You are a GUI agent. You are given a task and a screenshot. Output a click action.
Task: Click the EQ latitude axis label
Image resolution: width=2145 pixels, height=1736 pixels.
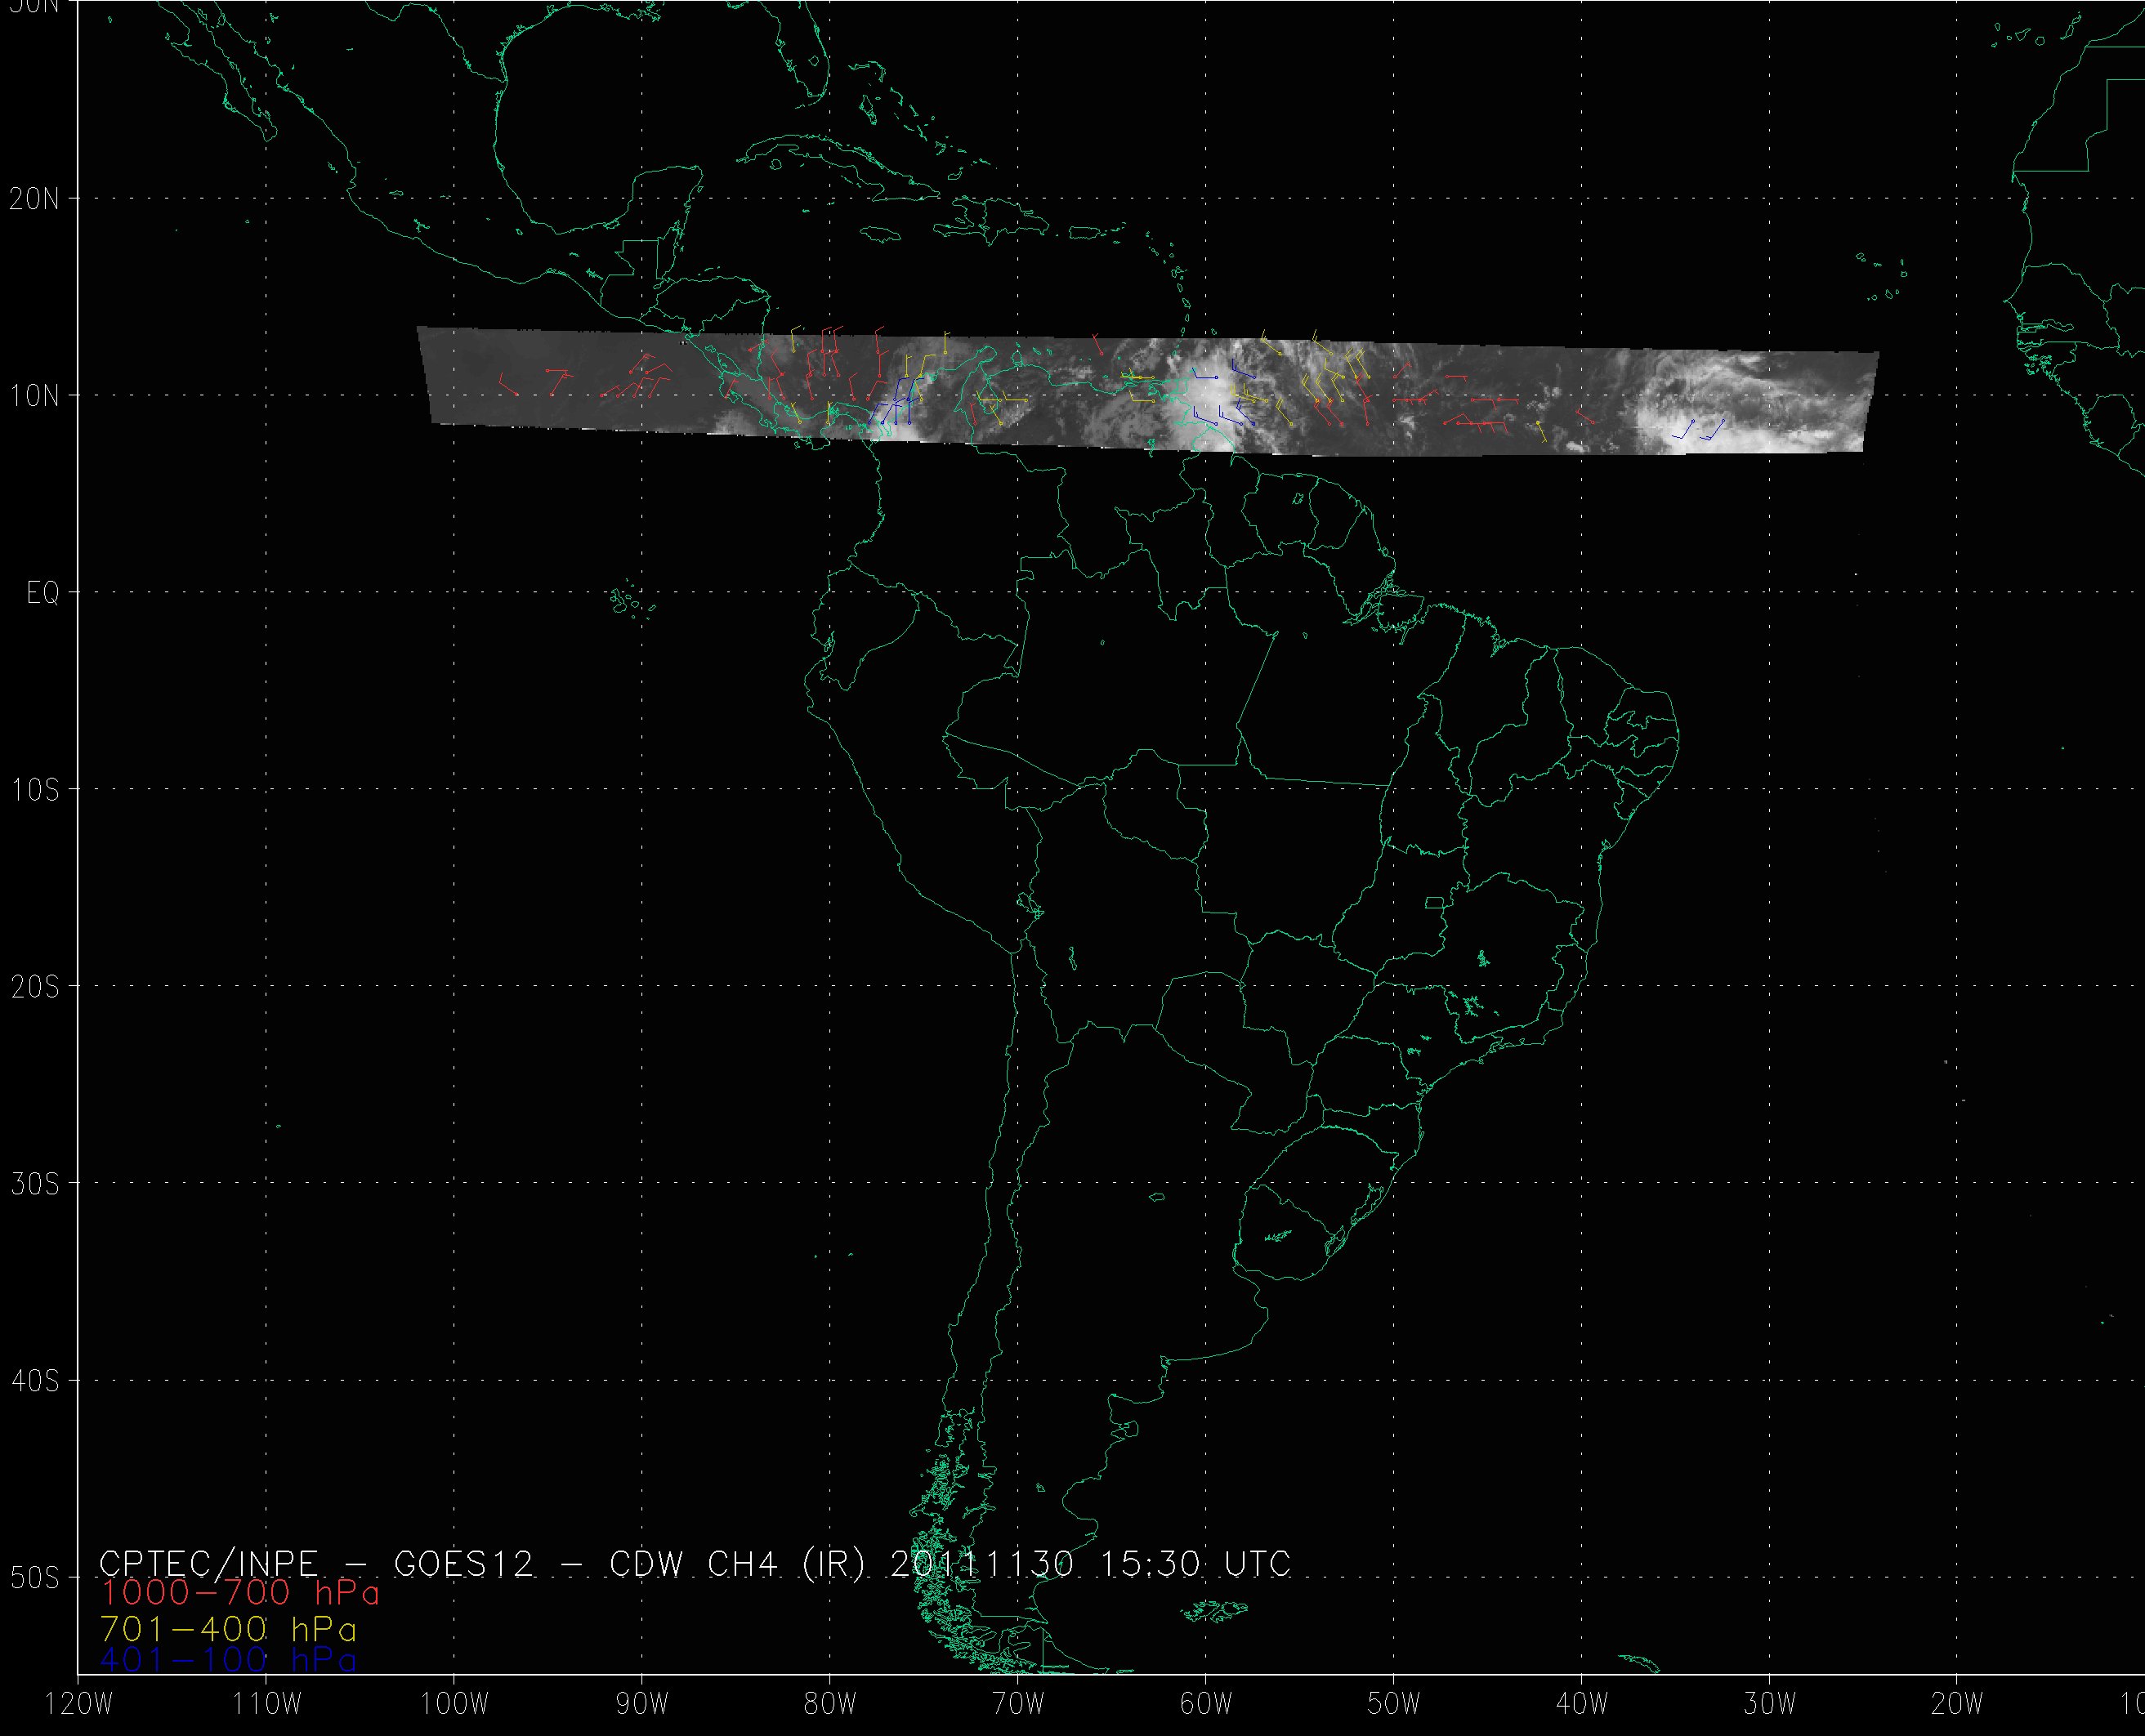coord(43,593)
